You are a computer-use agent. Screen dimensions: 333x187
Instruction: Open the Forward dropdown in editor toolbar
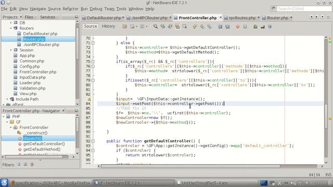coord(147,26)
